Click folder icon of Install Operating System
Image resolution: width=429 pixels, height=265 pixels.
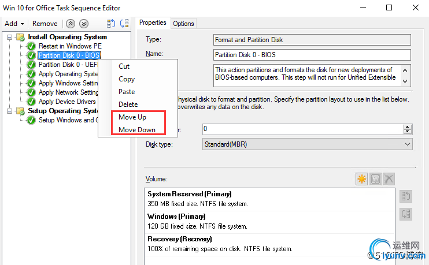coord(20,37)
